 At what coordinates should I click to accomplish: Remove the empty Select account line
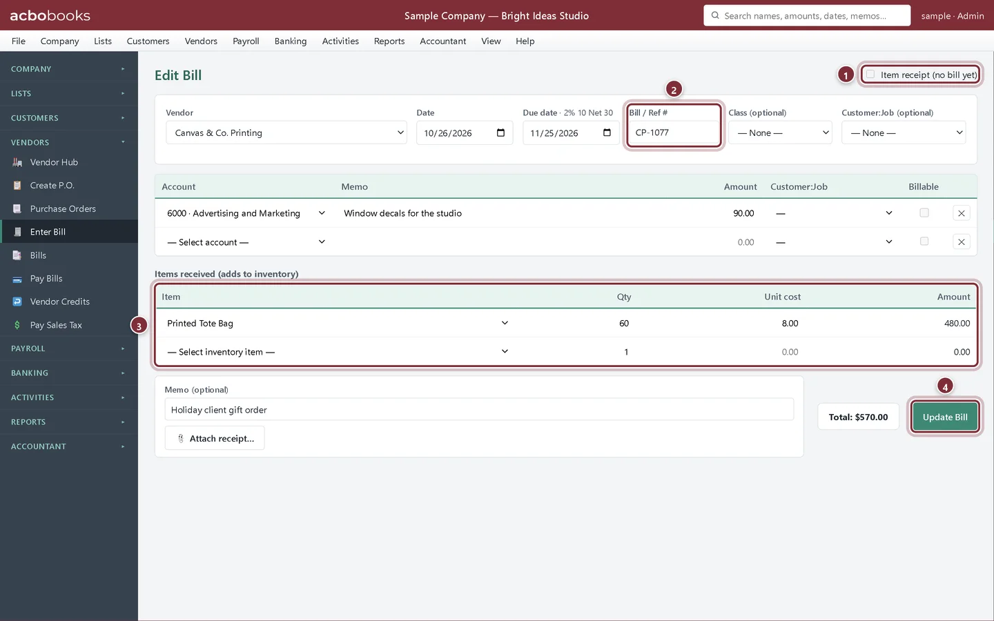pyautogui.click(x=961, y=242)
